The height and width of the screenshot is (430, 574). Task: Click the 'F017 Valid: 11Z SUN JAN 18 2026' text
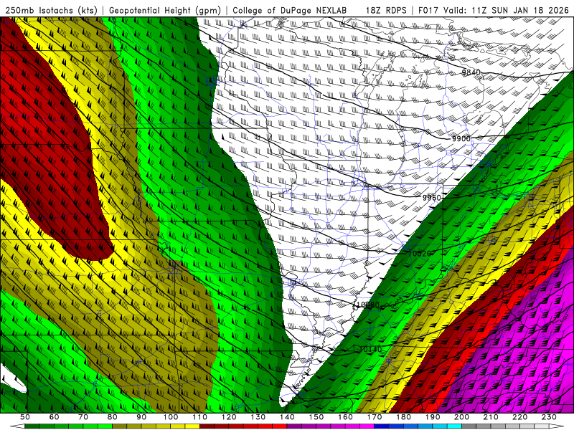494,10
